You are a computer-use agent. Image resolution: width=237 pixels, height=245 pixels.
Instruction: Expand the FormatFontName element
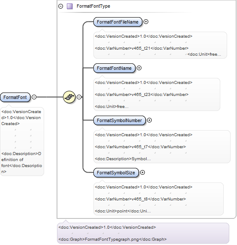tap(139, 68)
